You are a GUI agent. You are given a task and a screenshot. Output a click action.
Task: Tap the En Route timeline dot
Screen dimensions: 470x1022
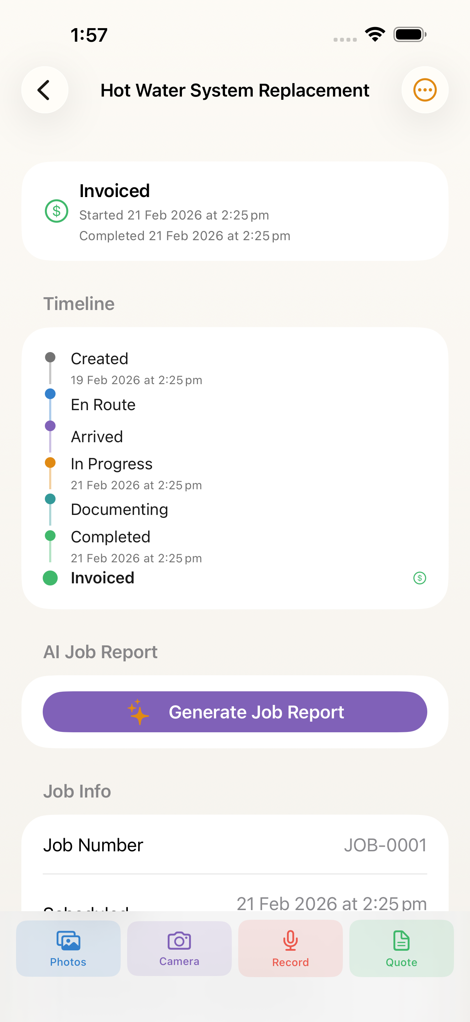(x=50, y=393)
